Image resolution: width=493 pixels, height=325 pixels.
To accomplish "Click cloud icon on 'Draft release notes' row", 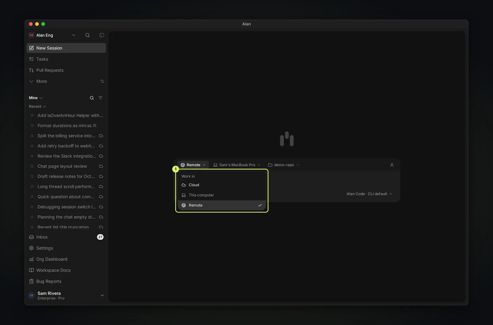I will (x=101, y=176).
